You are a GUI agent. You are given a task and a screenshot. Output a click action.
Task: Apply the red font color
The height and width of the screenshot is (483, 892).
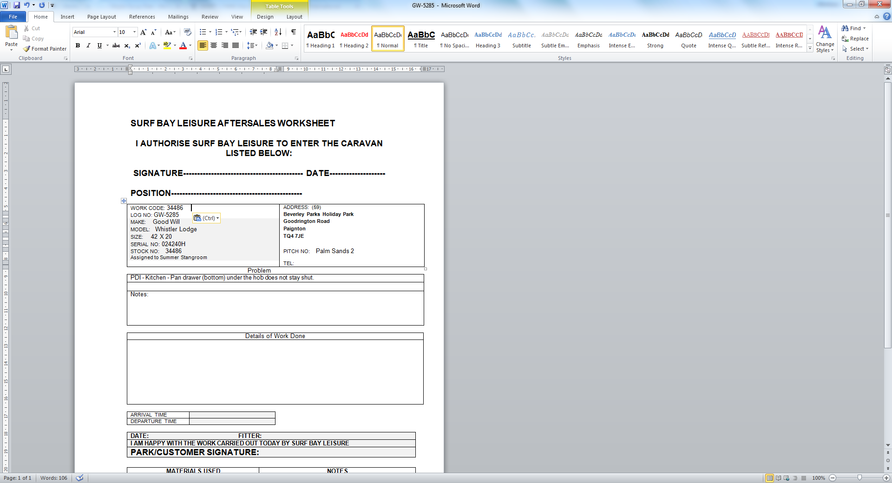[183, 46]
